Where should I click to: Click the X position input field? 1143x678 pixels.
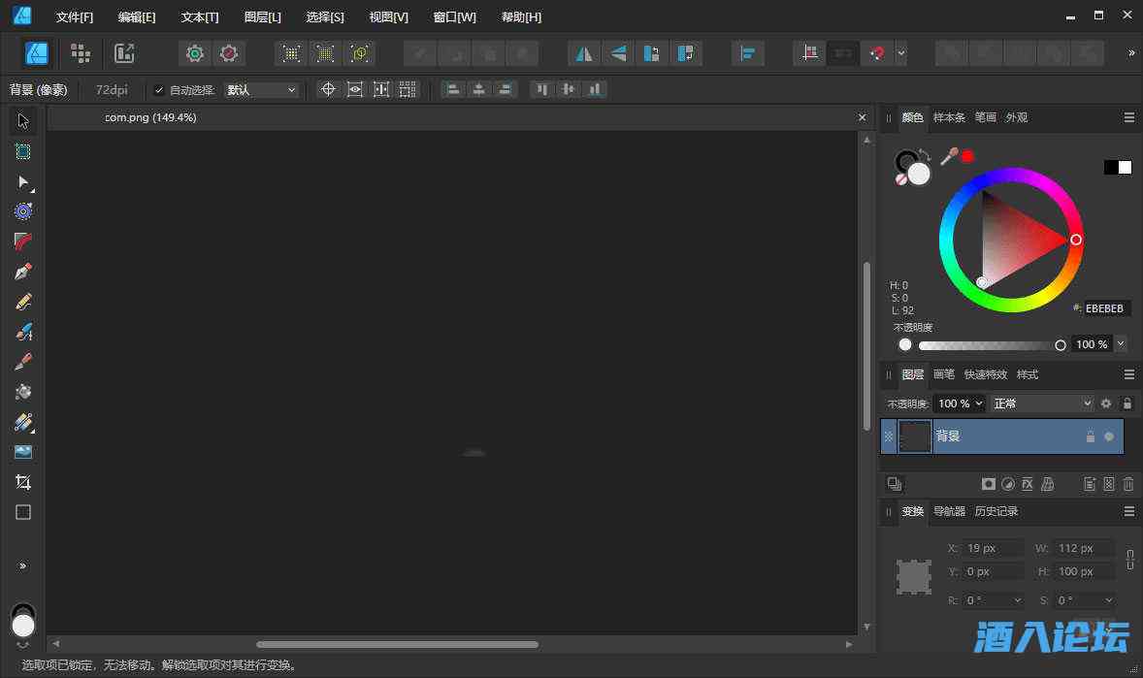coord(994,548)
